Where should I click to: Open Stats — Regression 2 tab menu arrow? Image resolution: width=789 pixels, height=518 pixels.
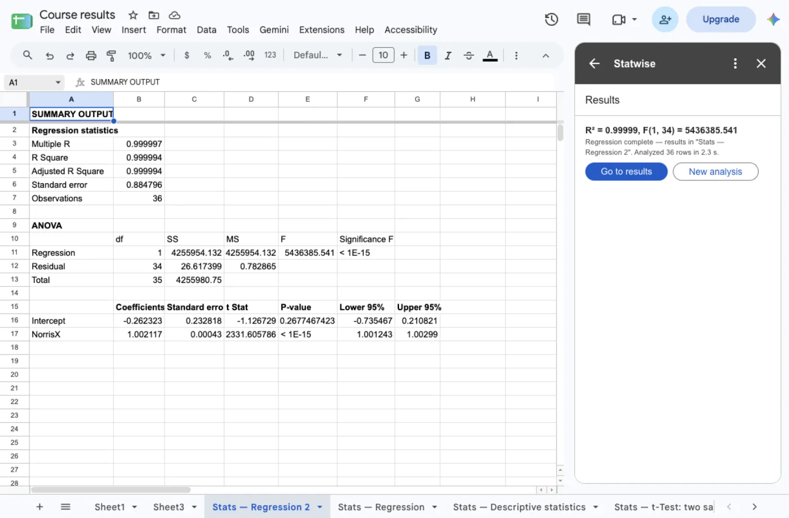[x=320, y=507]
